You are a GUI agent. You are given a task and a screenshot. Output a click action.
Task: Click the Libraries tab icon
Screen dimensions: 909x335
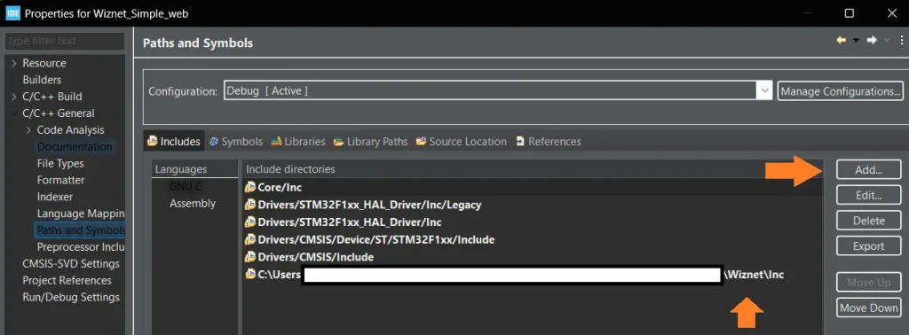click(x=276, y=141)
